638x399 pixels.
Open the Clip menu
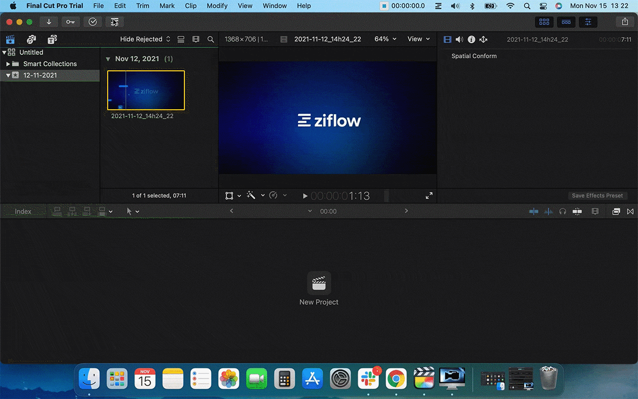click(190, 6)
